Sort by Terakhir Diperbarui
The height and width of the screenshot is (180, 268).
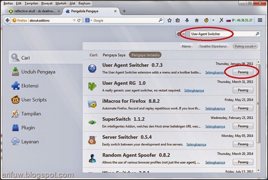(212, 46)
